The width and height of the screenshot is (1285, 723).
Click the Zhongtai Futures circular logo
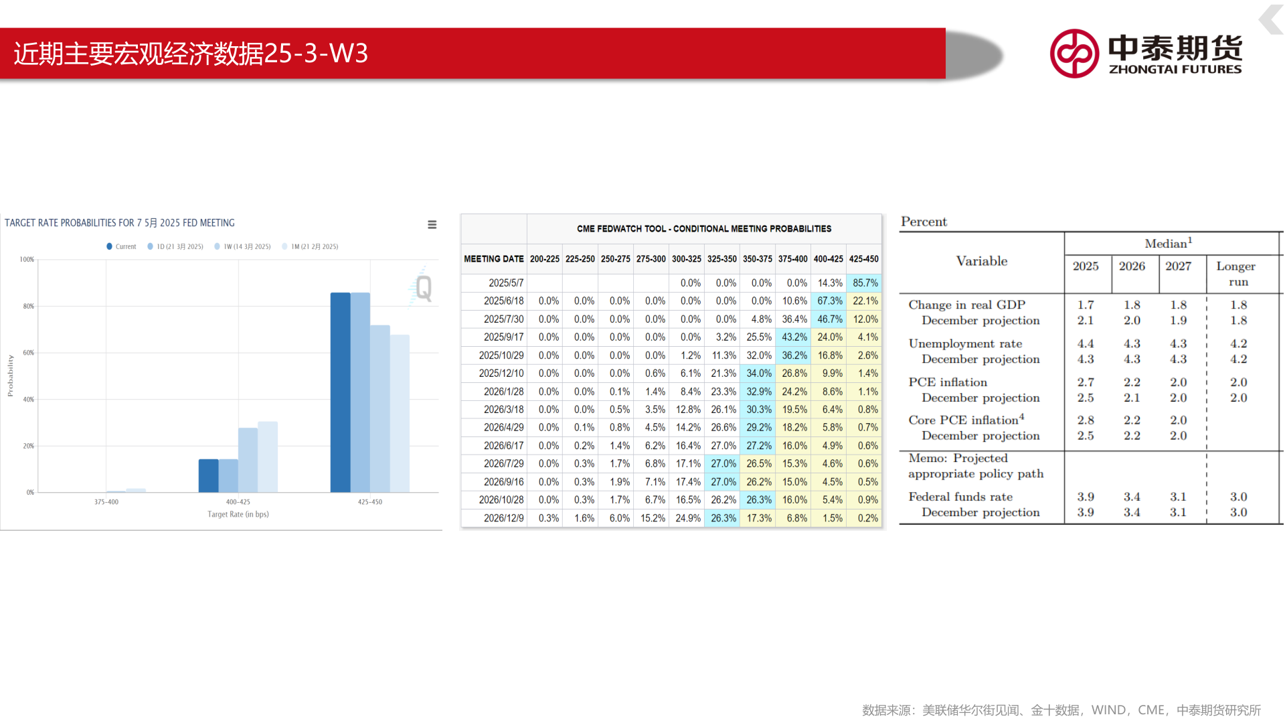[x=1074, y=54]
